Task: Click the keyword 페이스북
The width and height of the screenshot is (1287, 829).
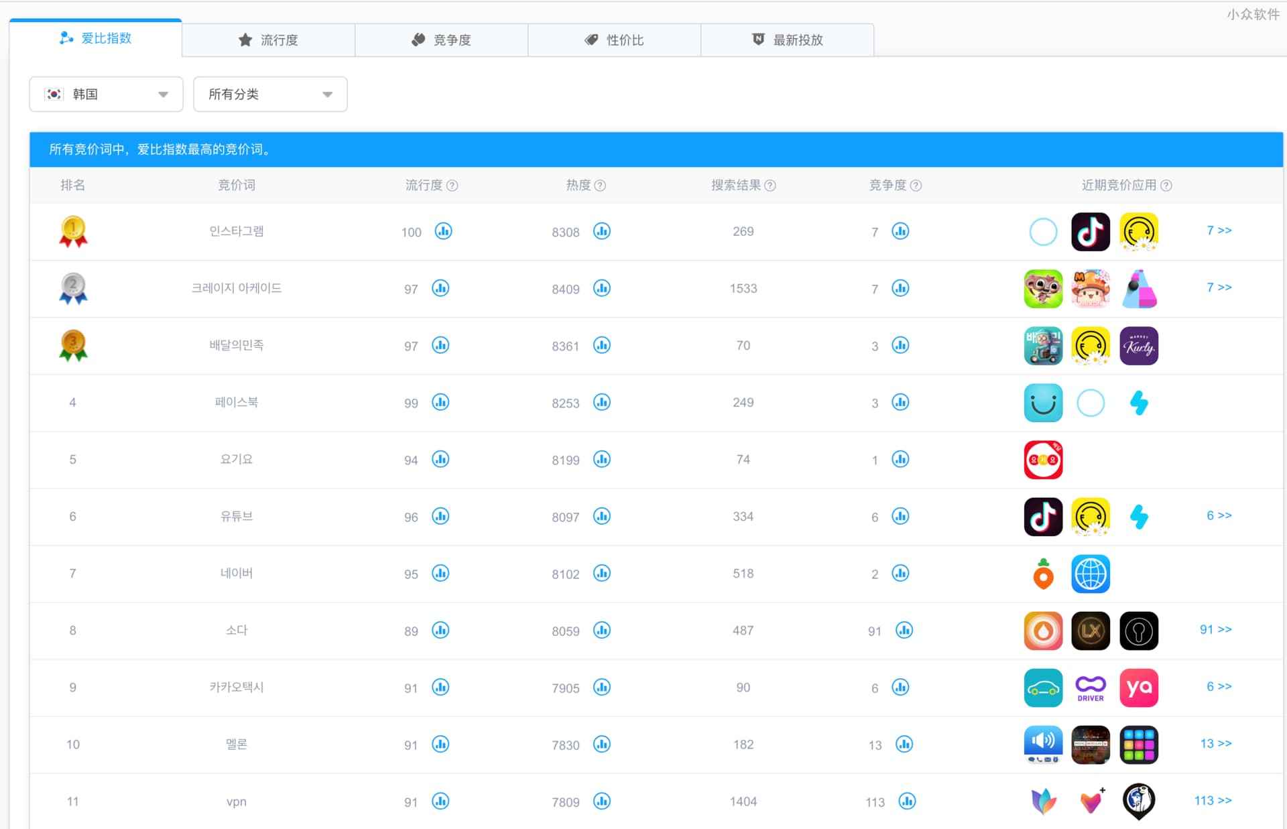Action: pos(237,402)
